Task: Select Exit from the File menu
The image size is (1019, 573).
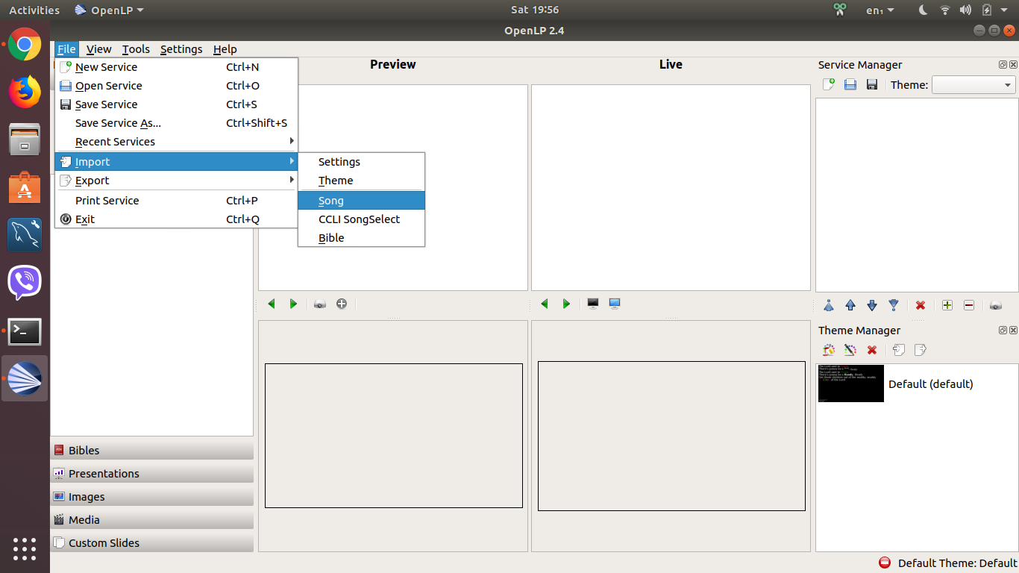Action: coord(177,219)
